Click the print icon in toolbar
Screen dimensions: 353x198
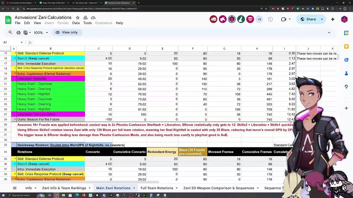tap(18, 32)
